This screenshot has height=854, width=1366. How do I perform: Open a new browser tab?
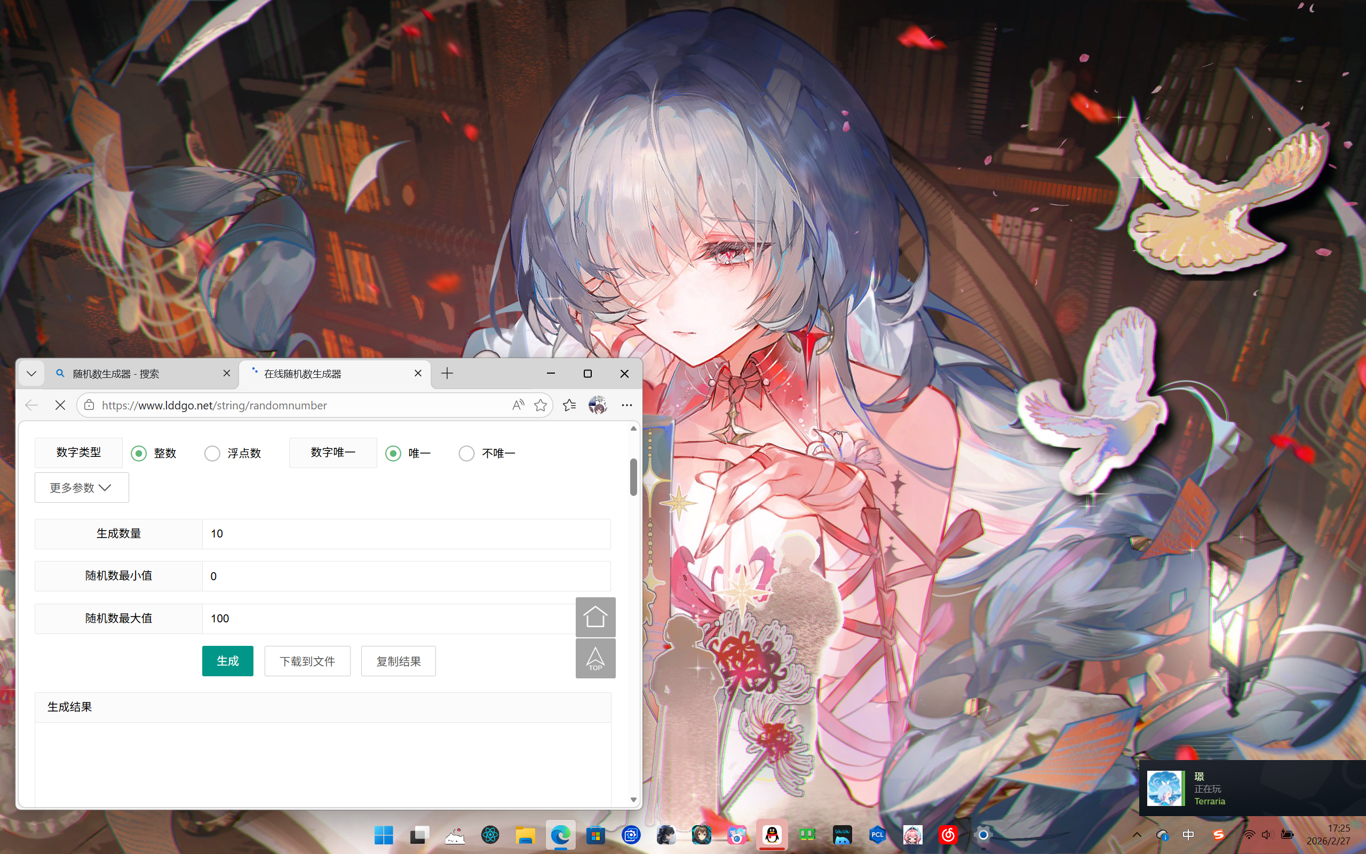447,373
